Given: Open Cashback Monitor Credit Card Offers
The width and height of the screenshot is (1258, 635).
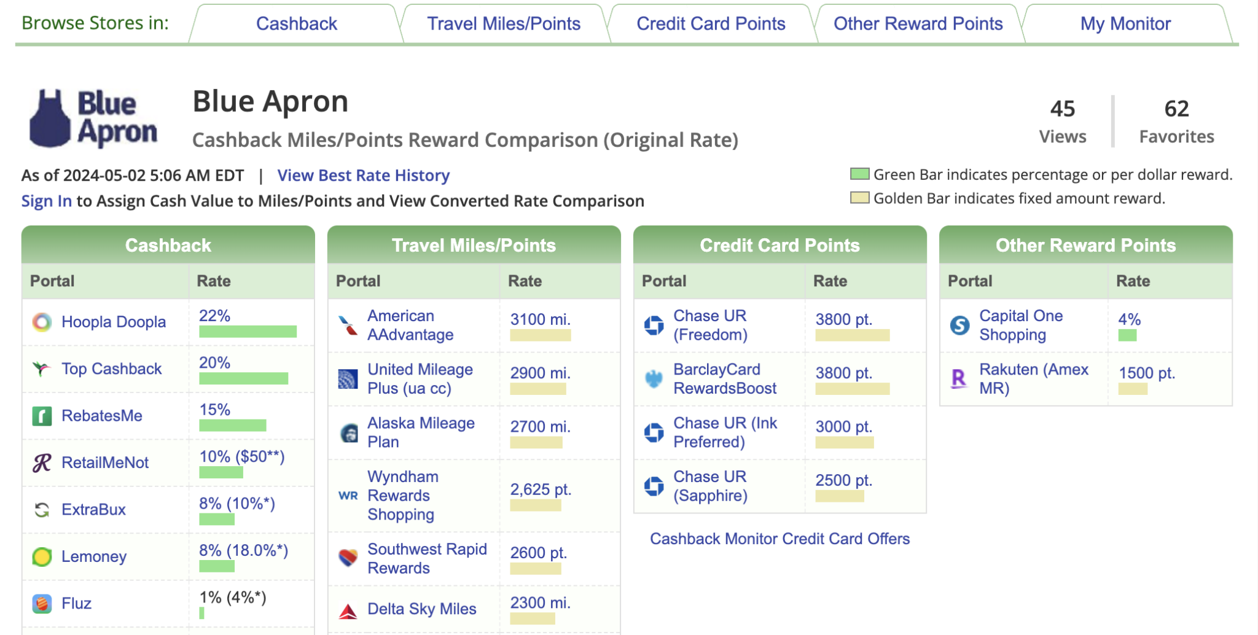Looking at the screenshot, I should [779, 539].
